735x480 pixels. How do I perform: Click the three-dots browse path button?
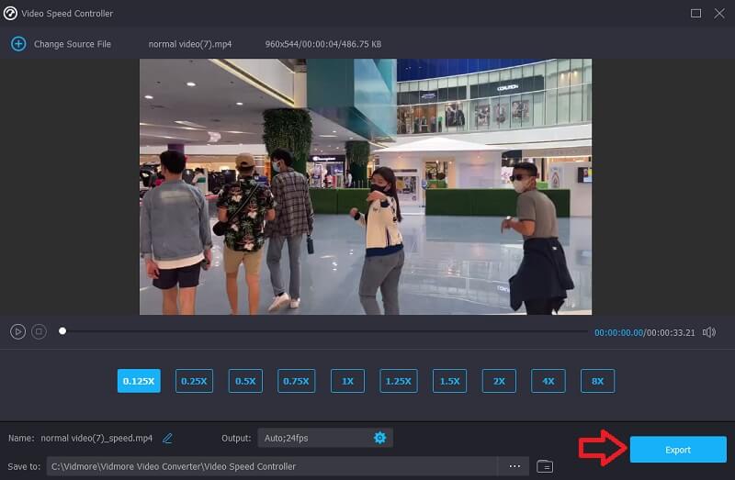click(x=512, y=466)
